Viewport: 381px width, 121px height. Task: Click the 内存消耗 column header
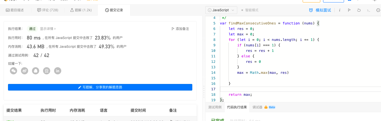click(78, 110)
